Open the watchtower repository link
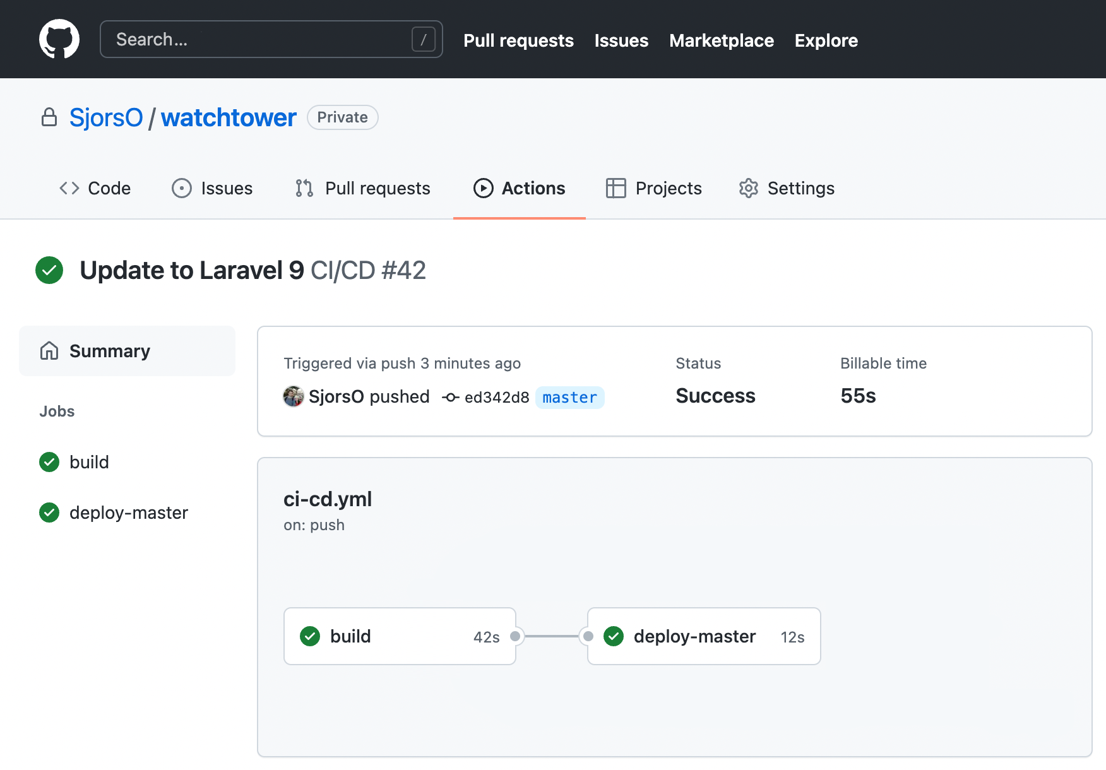This screenshot has width=1106, height=770. click(229, 118)
